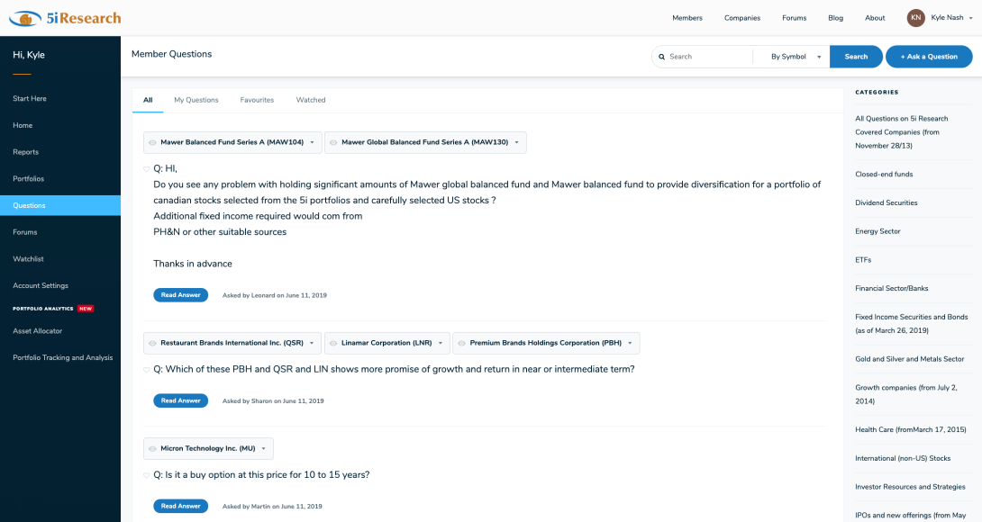The height and width of the screenshot is (522, 982).
Task: Click heart icon on the PBH/QSR question
Action: [147, 369]
